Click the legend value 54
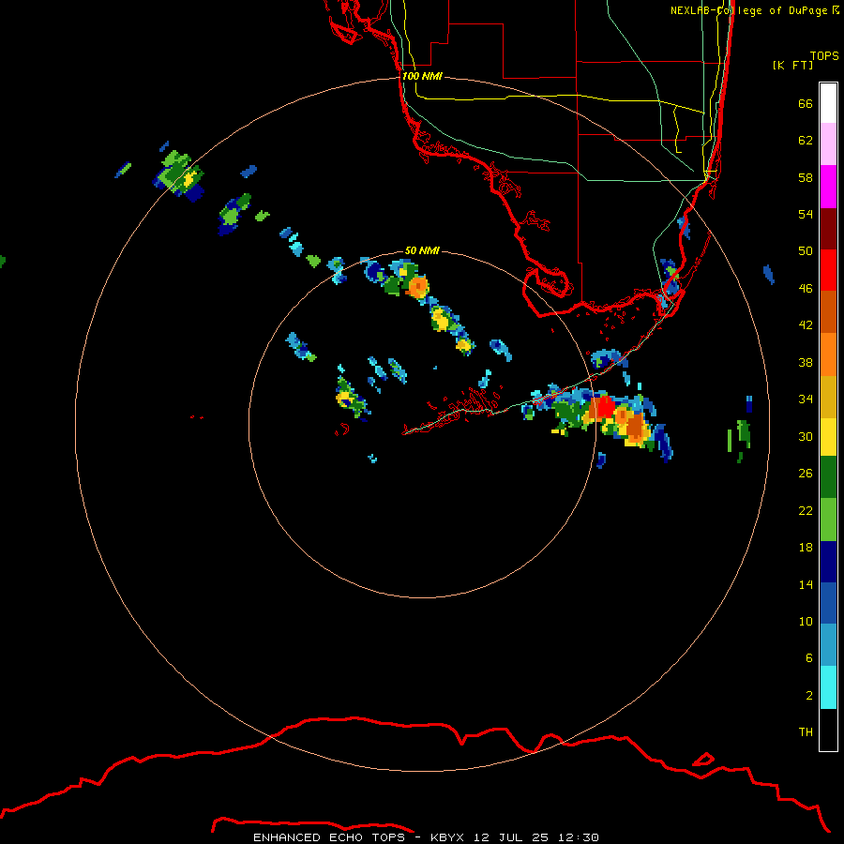 (806, 214)
